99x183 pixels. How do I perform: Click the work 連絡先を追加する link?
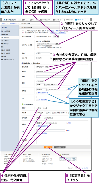click(x=42, y=93)
